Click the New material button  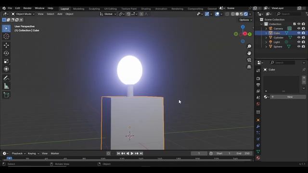coord(288,97)
